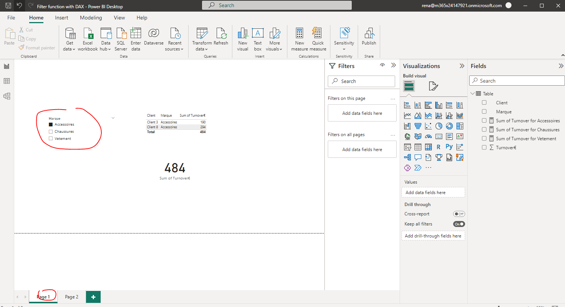Open the Transform data tool
Image resolution: width=565 pixels, height=307 pixels.
[x=202, y=39]
